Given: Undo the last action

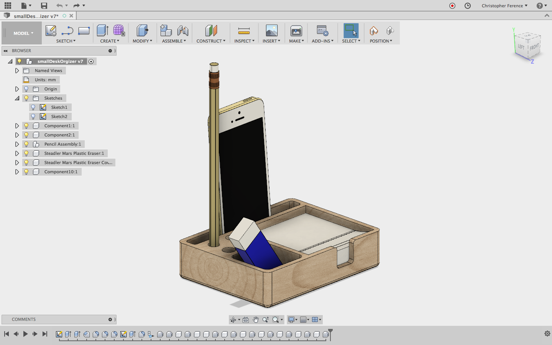Looking at the screenshot, I should click(59, 5).
